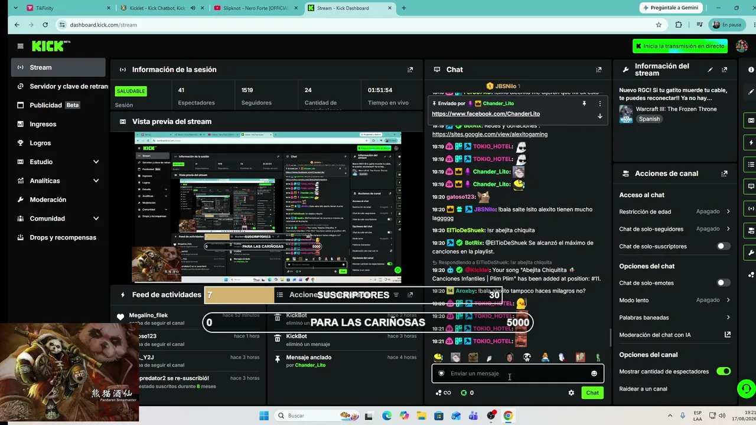Open OBS Studio from the taskbar

tap(491, 416)
